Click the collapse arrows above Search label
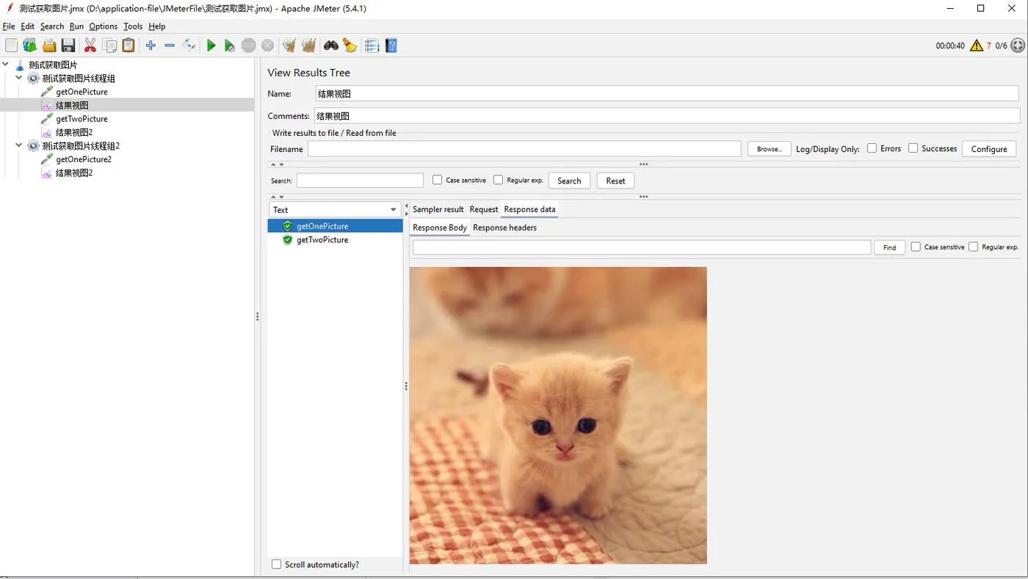Screen dimensions: 1028x579 coord(278,164)
